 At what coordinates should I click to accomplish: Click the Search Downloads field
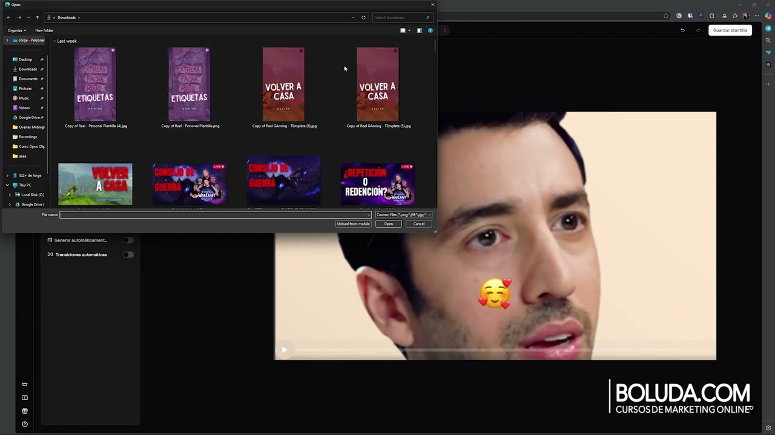tap(401, 18)
